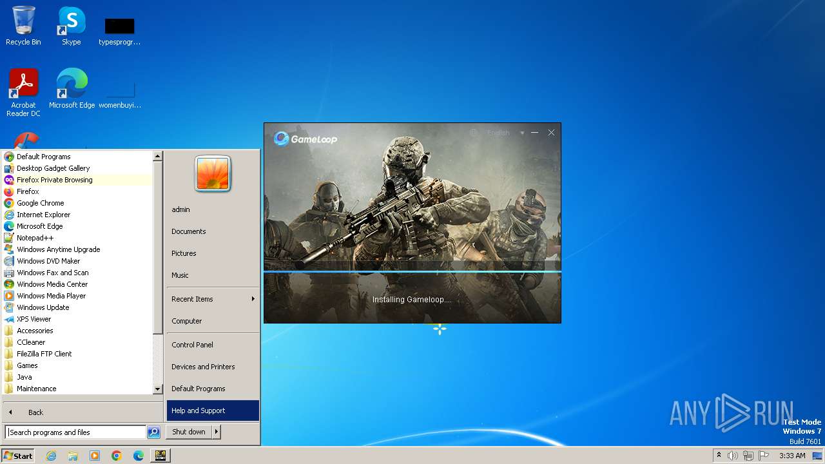This screenshot has height=464, width=825.
Task: Go Back to the main Start menu
Action: (x=82, y=412)
